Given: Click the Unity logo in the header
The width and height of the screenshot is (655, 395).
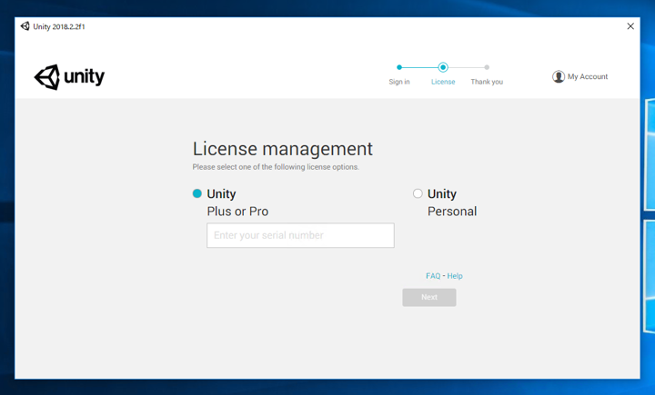Looking at the screenshot, I should (69, 77).
